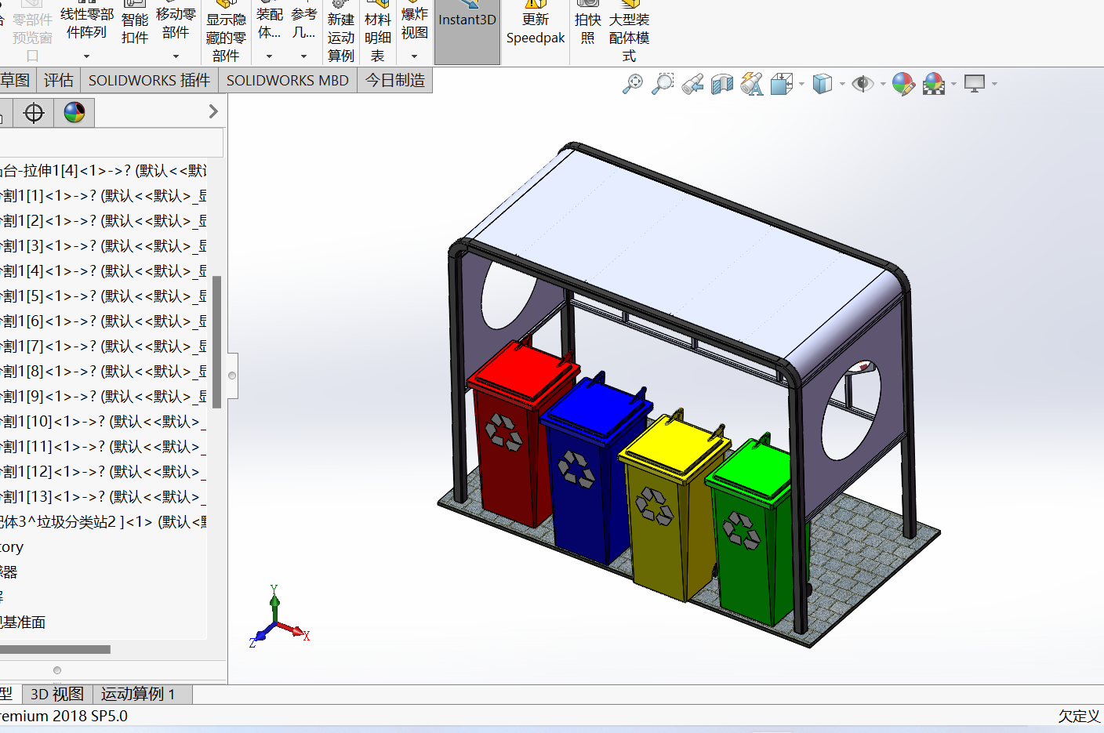Click Apply Scene icon

click(934, 84)
